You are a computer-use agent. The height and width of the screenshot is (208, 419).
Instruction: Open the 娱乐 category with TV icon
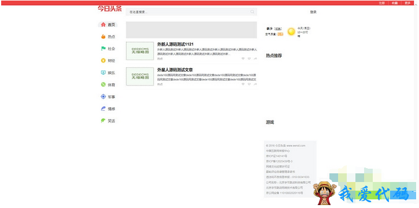[107, 73]
